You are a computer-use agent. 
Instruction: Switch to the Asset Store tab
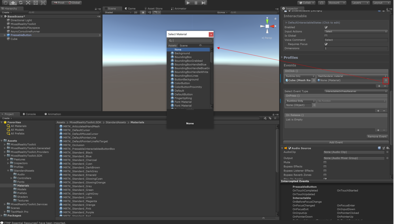tap(153, 9)
